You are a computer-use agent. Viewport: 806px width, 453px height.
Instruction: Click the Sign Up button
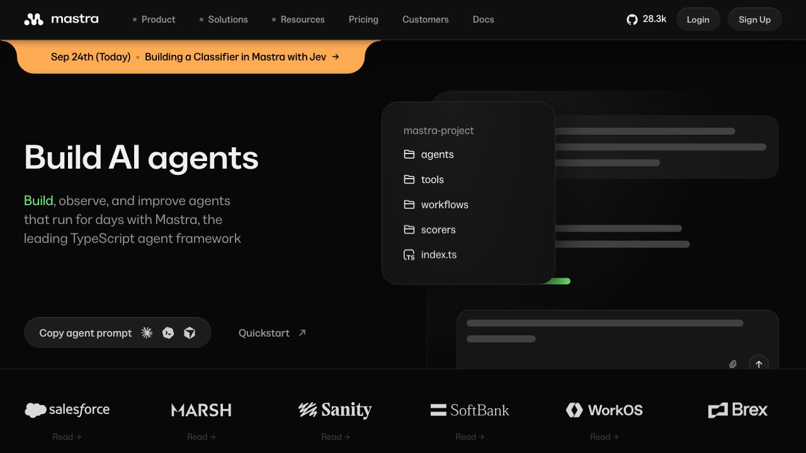[x=754, y=20]
